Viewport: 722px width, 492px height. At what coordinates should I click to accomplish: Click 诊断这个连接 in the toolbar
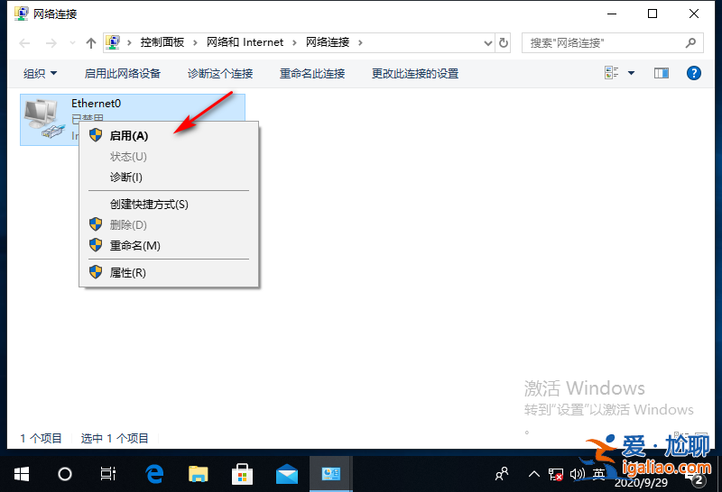(220, 74)
